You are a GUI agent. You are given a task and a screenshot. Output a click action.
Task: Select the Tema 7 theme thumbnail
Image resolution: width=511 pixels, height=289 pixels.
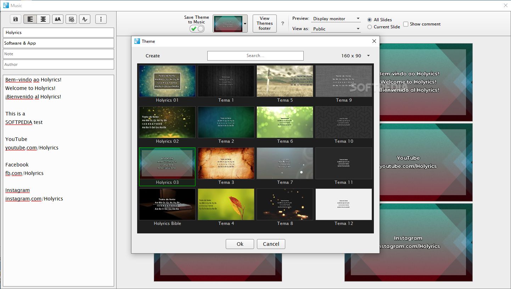click(x=285, y=163)
